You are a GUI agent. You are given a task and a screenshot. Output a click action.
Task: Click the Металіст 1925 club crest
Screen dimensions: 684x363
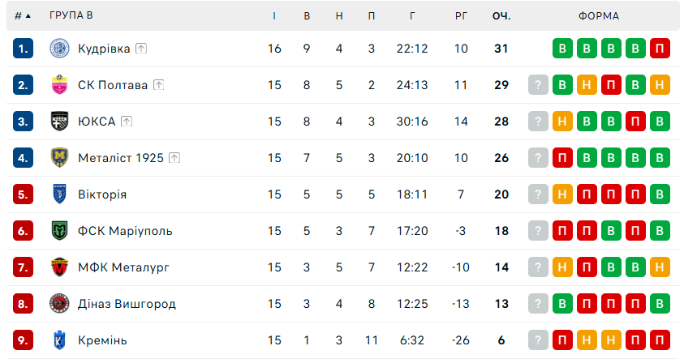58,158
